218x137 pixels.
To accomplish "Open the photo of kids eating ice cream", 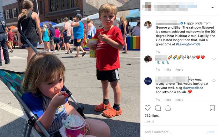I will (x=70, y=68).
